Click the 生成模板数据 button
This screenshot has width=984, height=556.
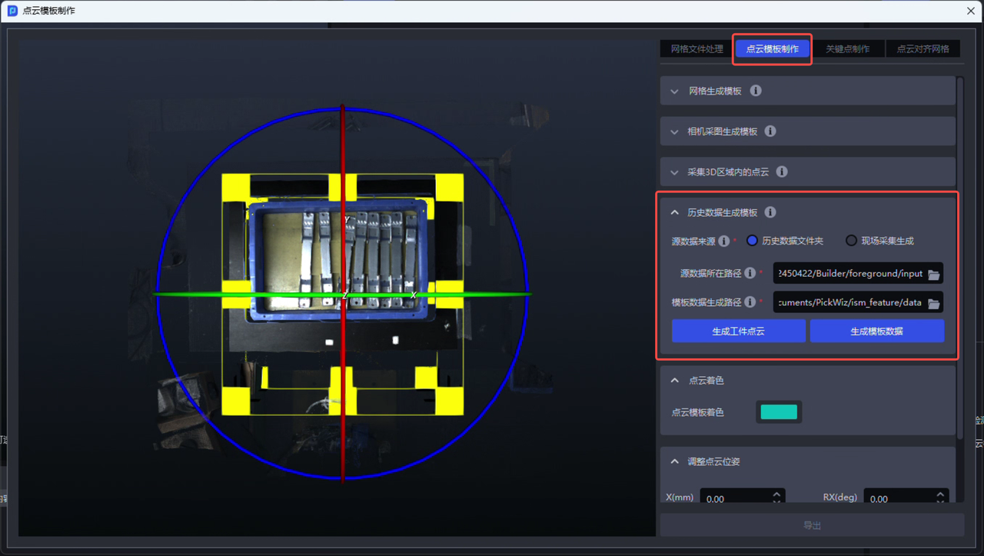coord(876,331)
